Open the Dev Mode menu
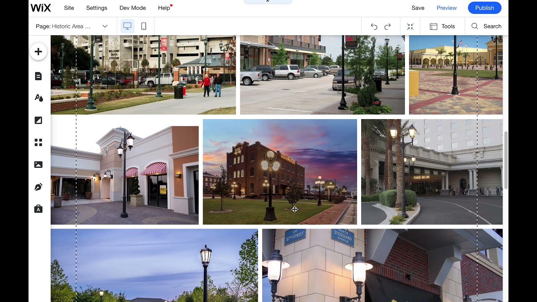537x302 pixels. click(x=133, y=8)
